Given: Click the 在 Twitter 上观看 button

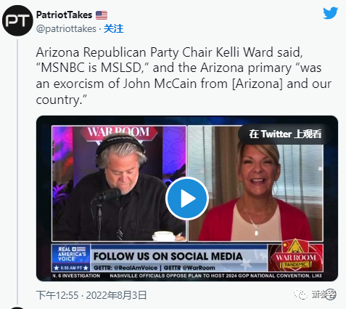Looking at the screenshot, I should [285, 134].
